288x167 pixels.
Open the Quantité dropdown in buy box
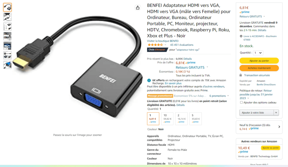tap(258, 53)
